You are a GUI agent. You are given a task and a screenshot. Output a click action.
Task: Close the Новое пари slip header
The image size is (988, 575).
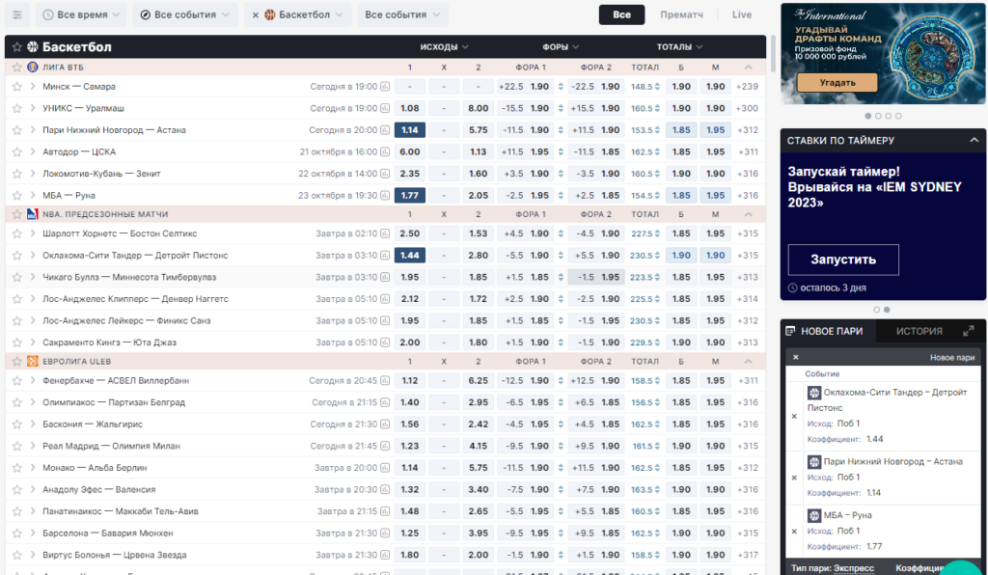(796, 357)
